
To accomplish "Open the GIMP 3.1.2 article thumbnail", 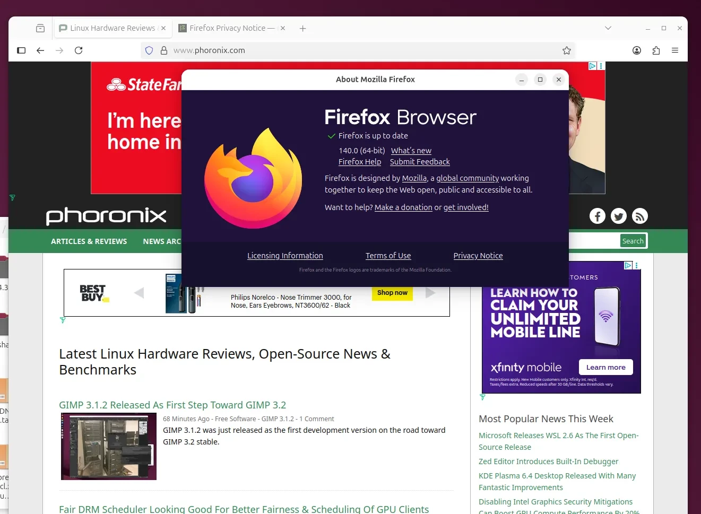I will 109,447.
